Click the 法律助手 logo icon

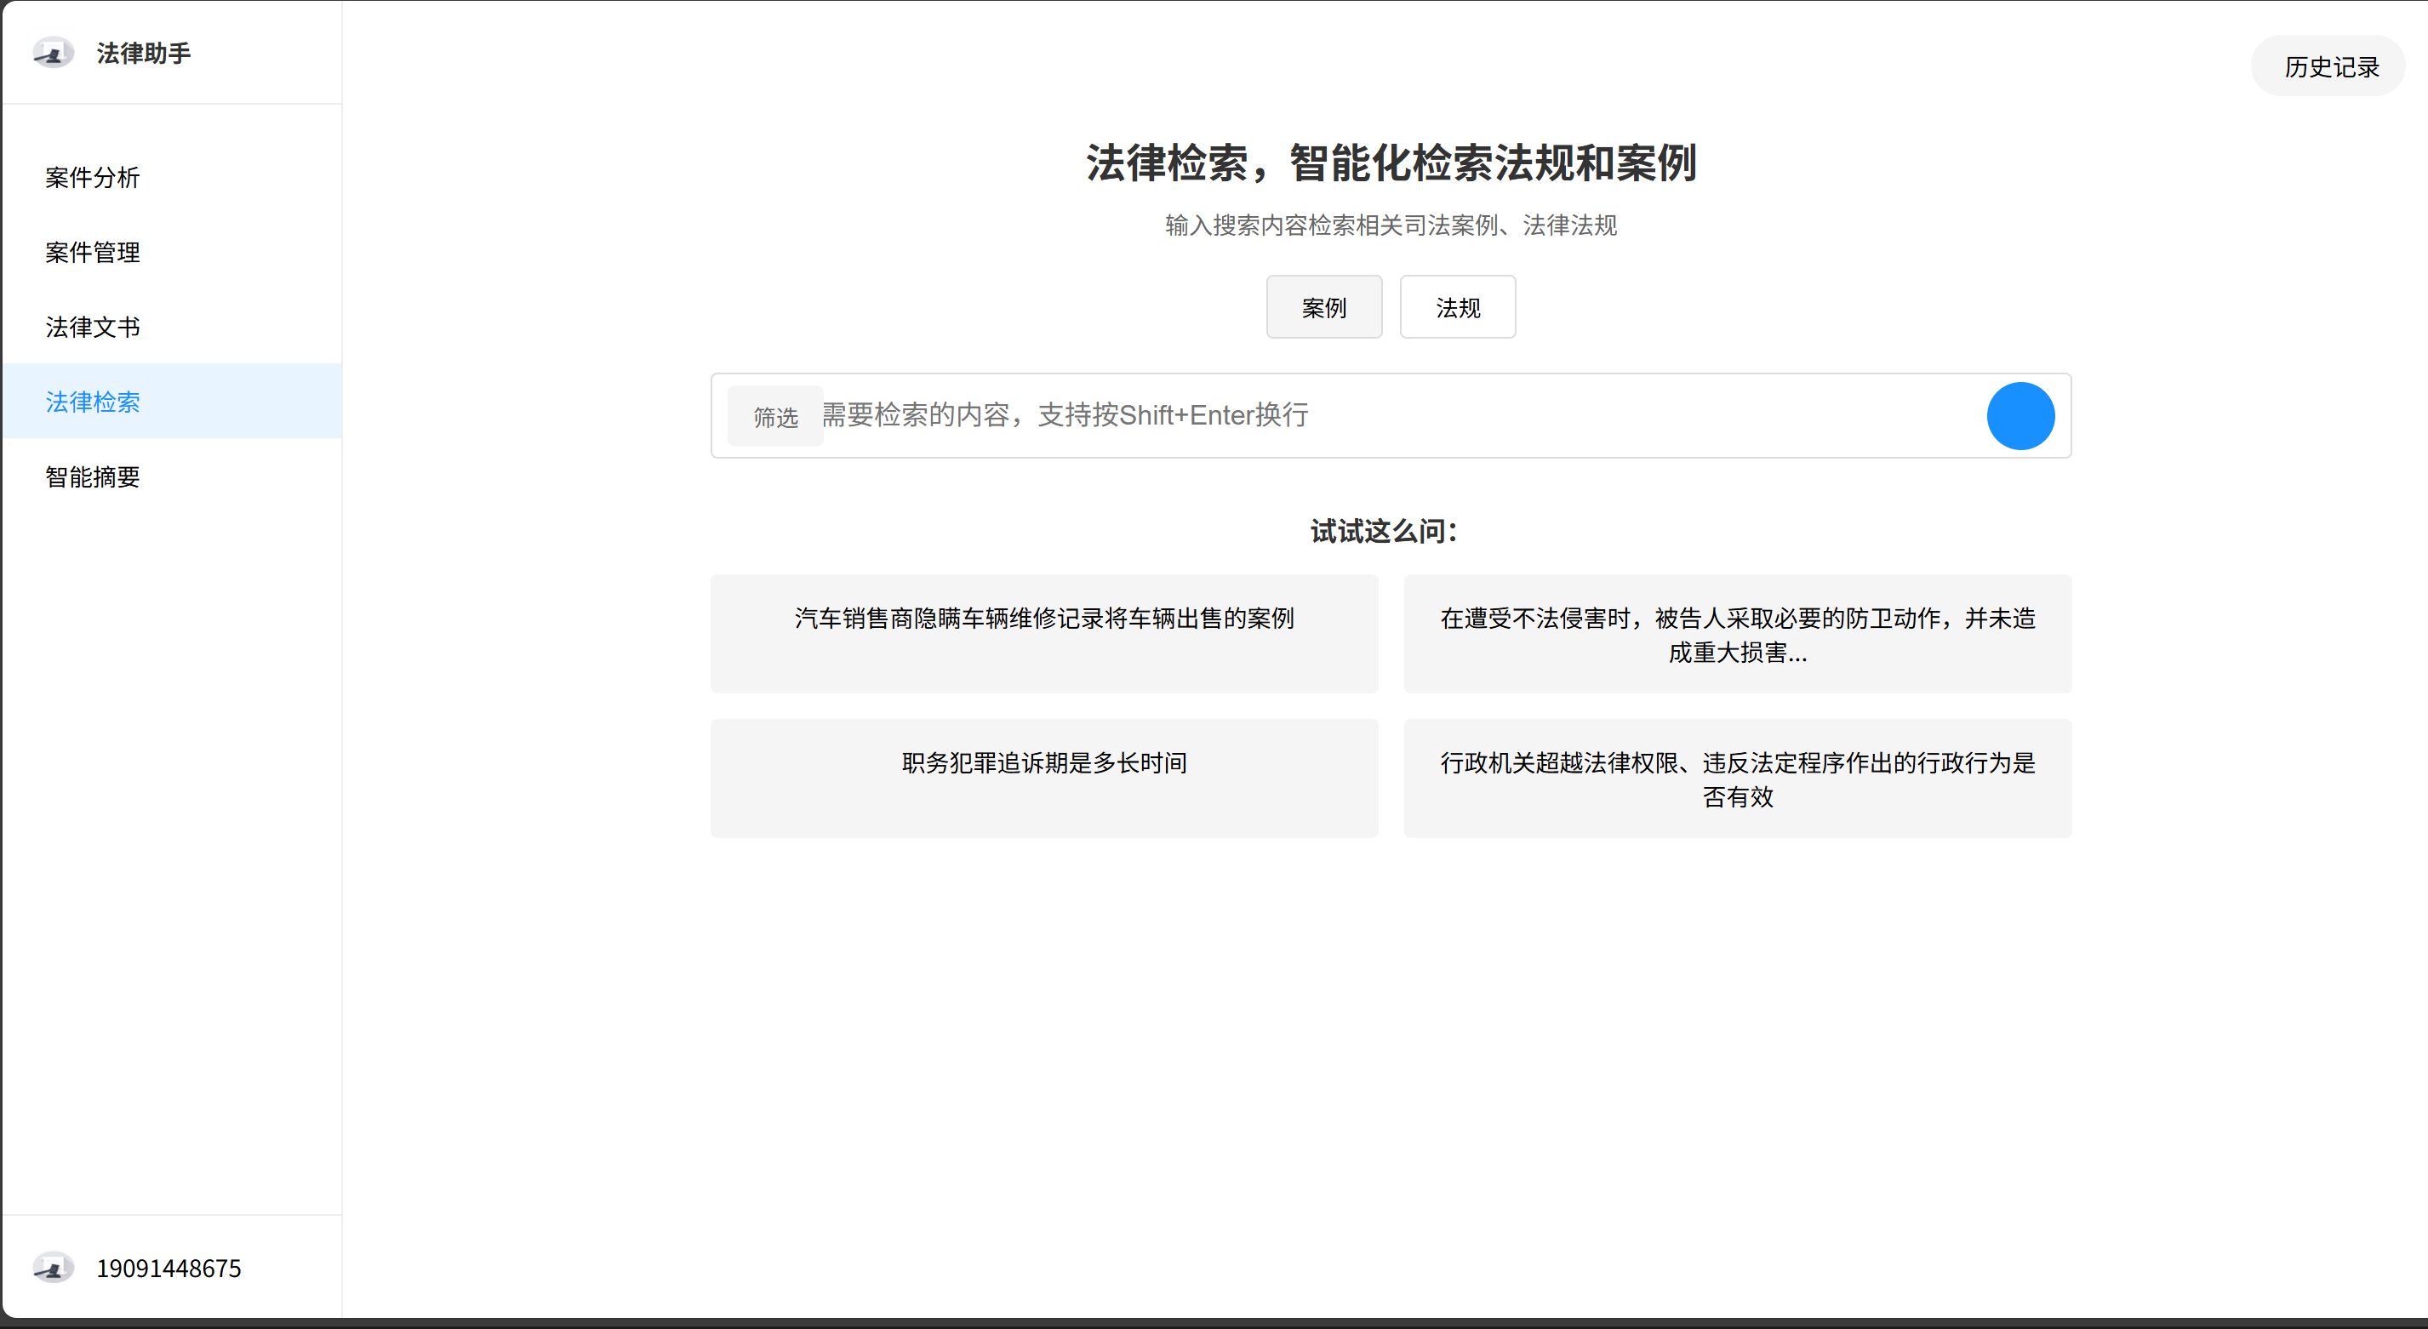coord(53,53)
